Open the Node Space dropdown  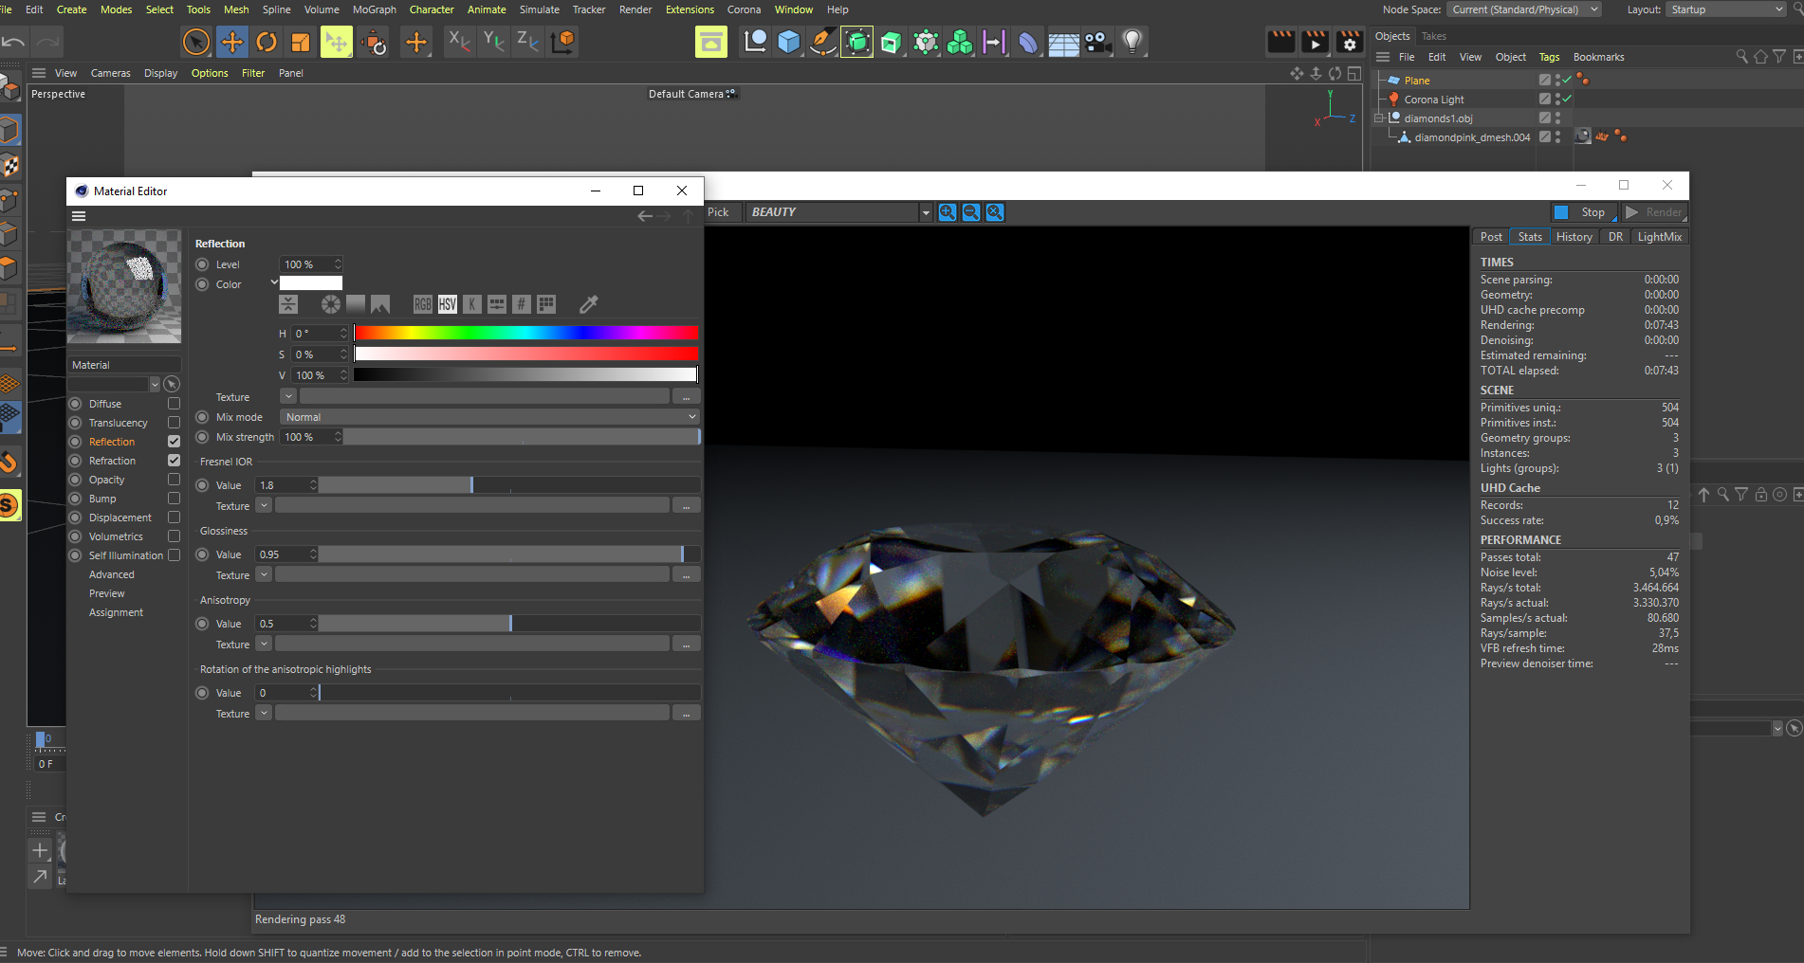tap(1524, 9)
